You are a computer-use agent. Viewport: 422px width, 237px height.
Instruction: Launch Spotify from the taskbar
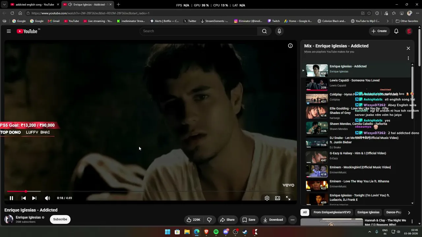pyautogui.click(x=216, y=232)
